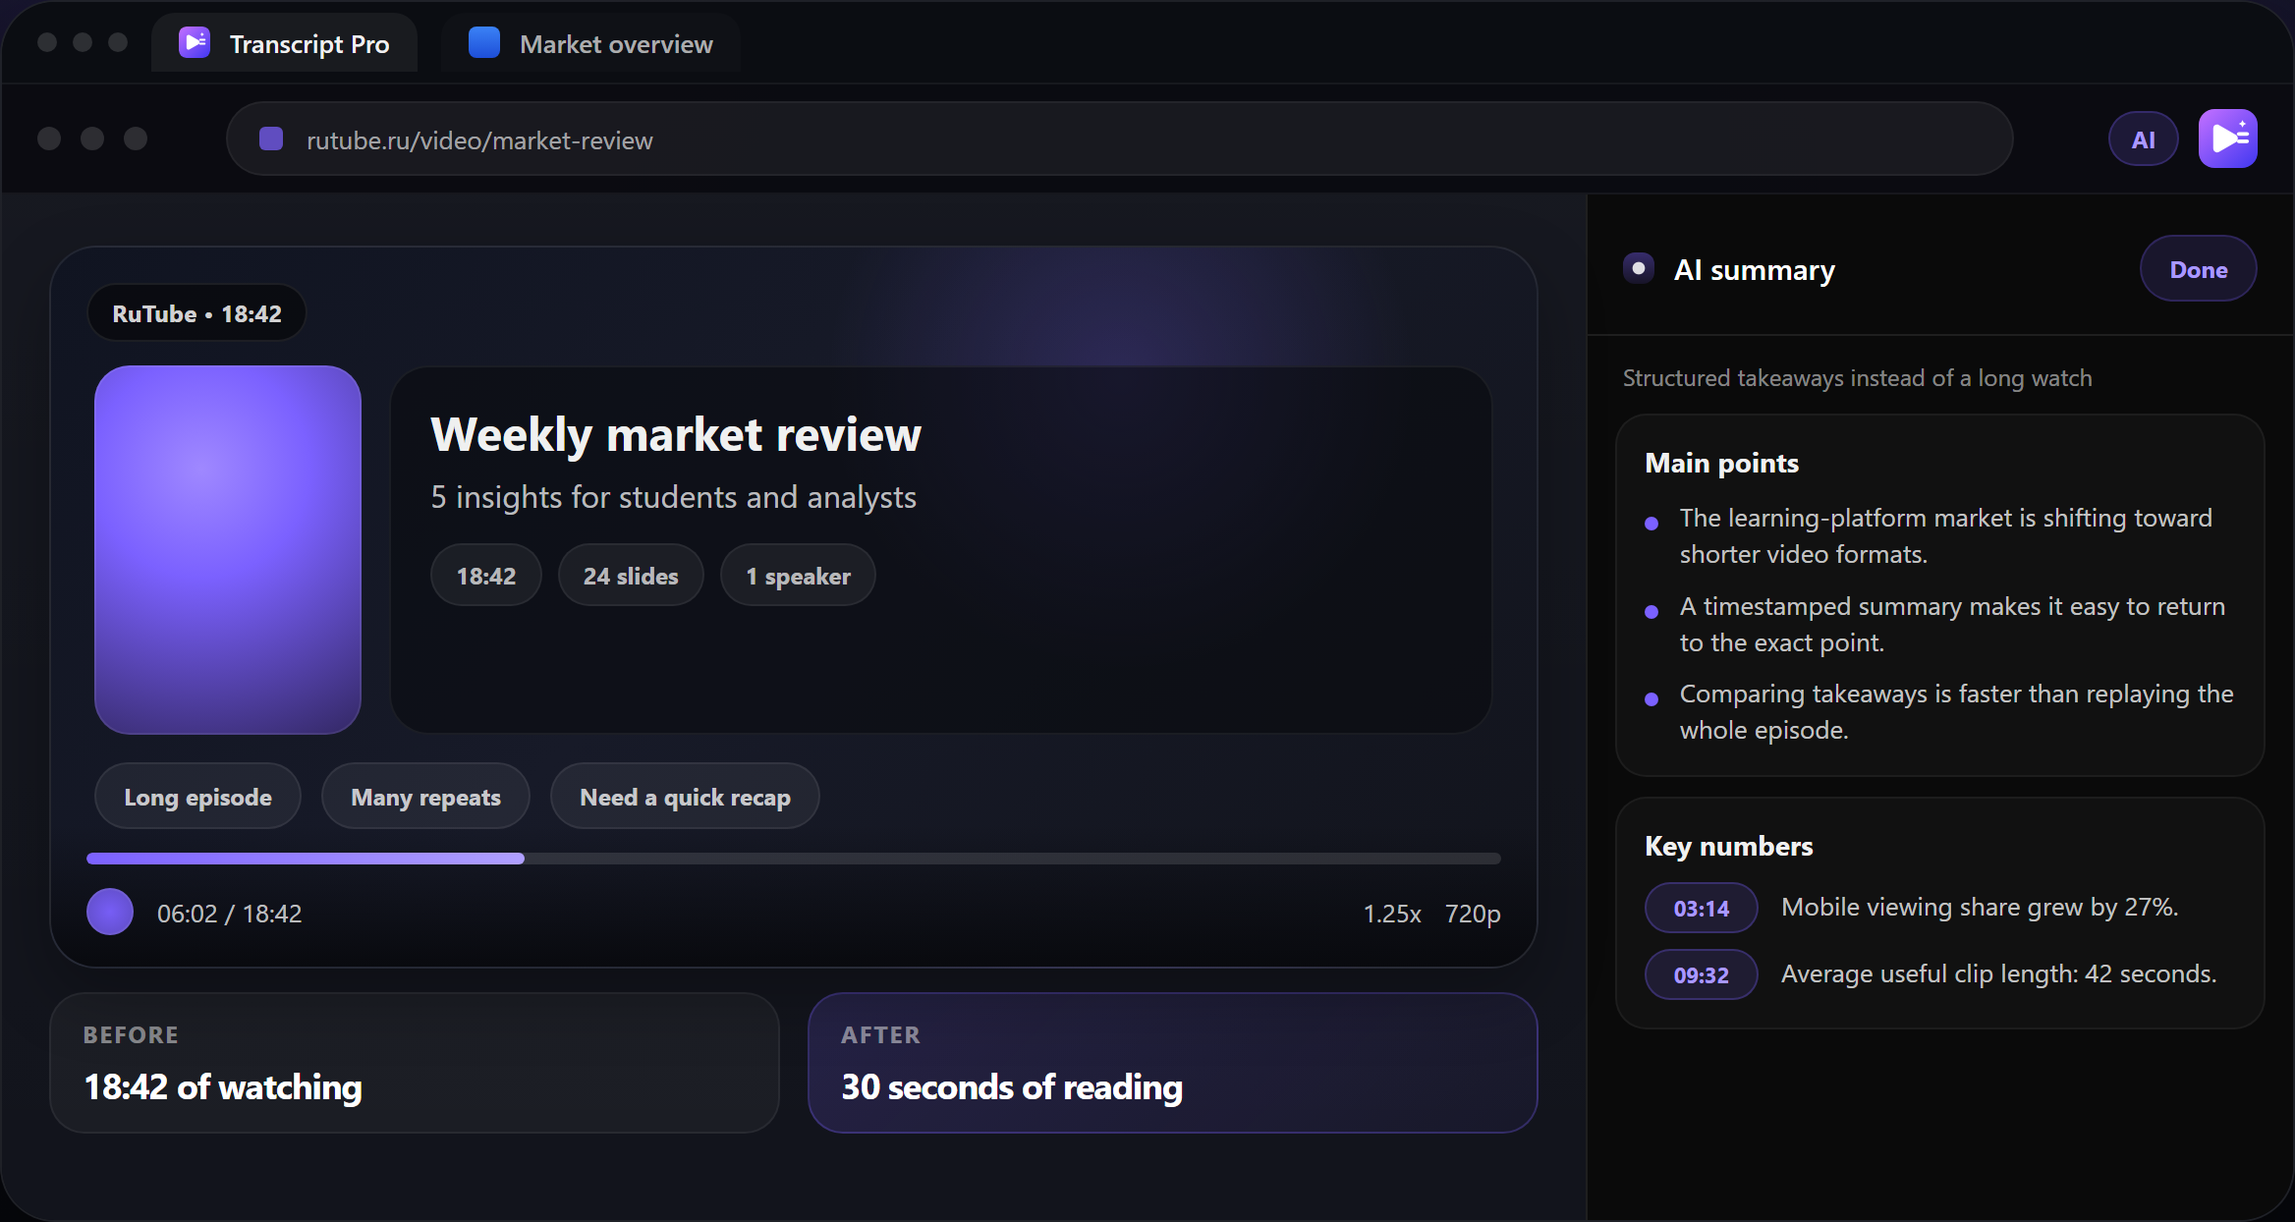The height and width of the screenshot is (1222, 2295).
Task: Click the Transcript Pro extension icon
Action: [x=2227, y=139]
